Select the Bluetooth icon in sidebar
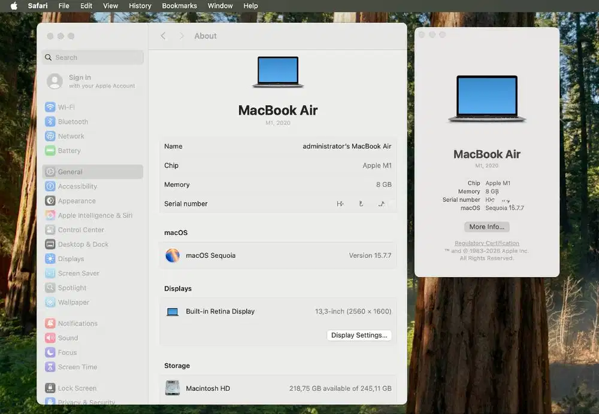The image size is (599, 414). pyautogui.click(x=50, y=121)
